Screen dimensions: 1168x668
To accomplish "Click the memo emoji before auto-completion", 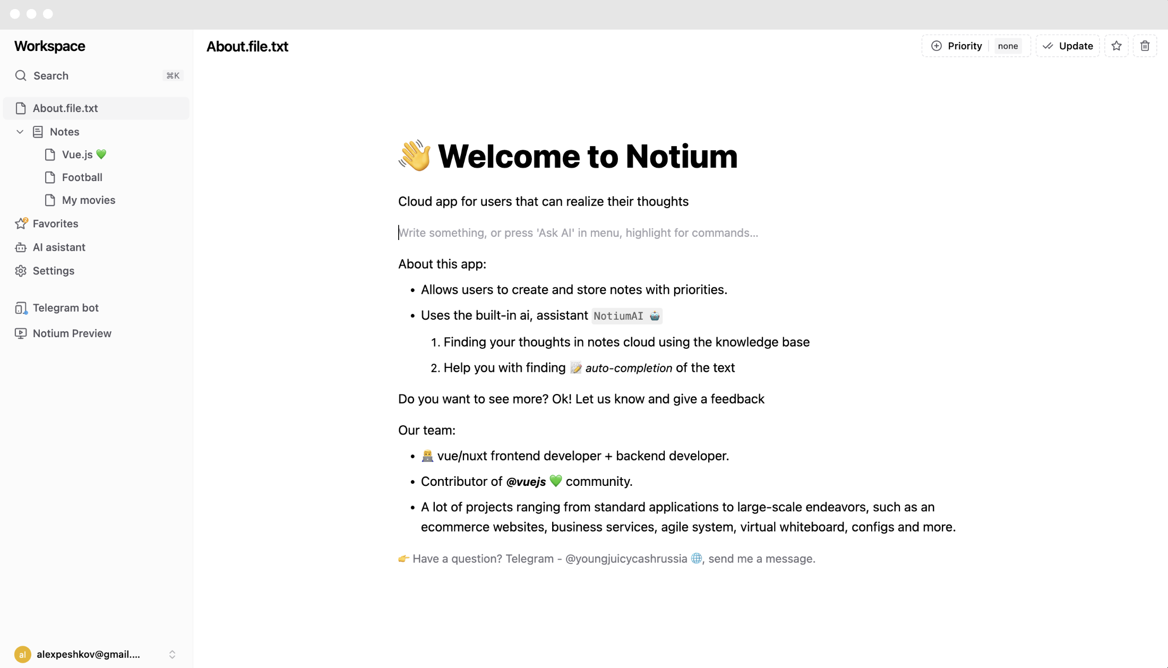I will coord(576,368).
